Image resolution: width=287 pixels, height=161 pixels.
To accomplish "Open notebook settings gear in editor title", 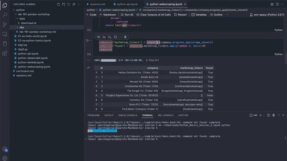I will [272, 4].
